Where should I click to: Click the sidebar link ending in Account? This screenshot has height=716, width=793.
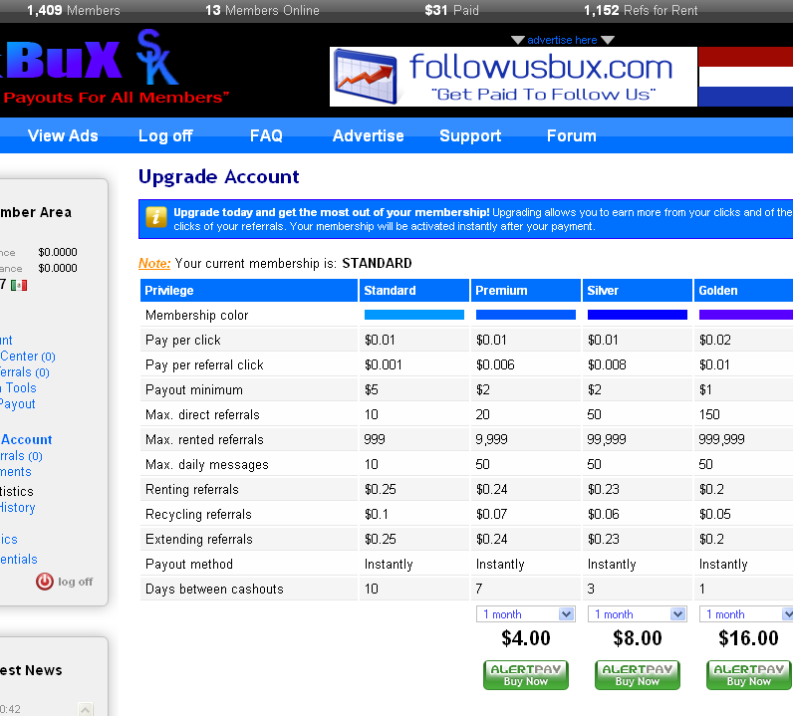click(26, 439)
